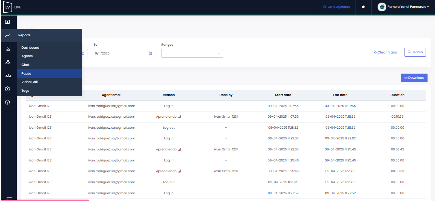The image size is (435, 201).
Task: Expand the Ranges dropdown
Action: 192,53
